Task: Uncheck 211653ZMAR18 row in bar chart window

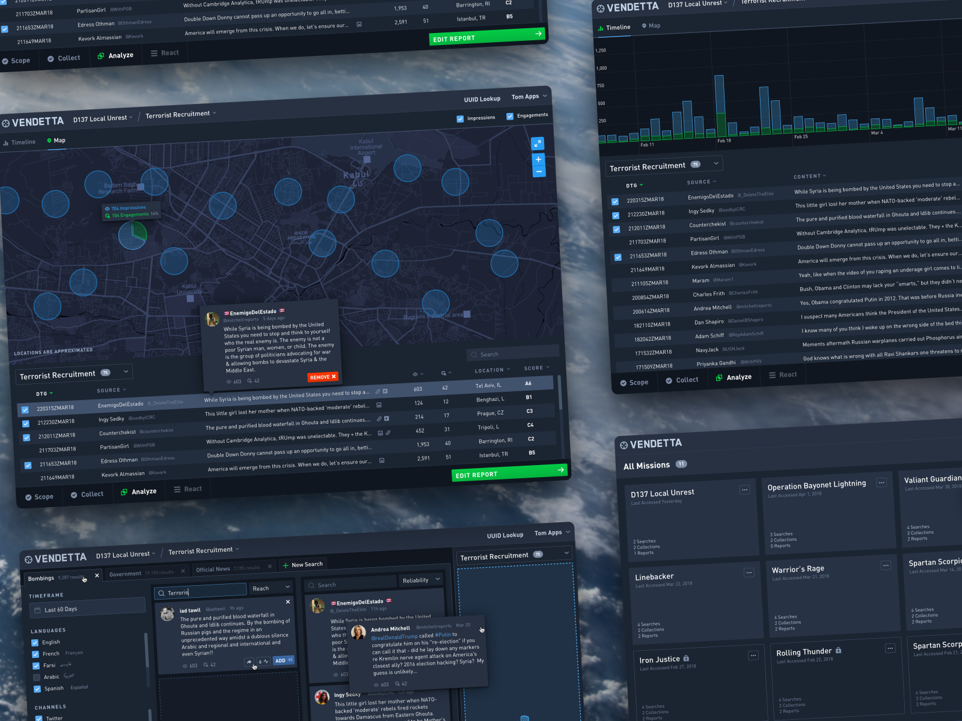Action: [617, 257]
